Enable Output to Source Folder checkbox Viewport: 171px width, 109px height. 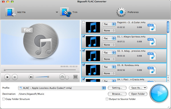coord(107,99)
